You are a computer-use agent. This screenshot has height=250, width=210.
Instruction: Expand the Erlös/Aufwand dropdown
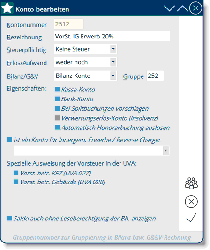[x=113, y=62]
